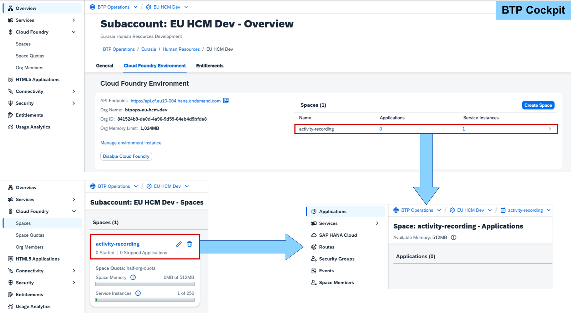The width and height of the screenshot is (571, 313).
Task: Open Usage Analytics icon in the Spaces-page sidebar
Action: pos(11,307)
